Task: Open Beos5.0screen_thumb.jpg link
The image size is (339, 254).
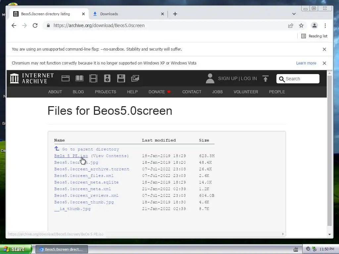Action: (84, 202)
